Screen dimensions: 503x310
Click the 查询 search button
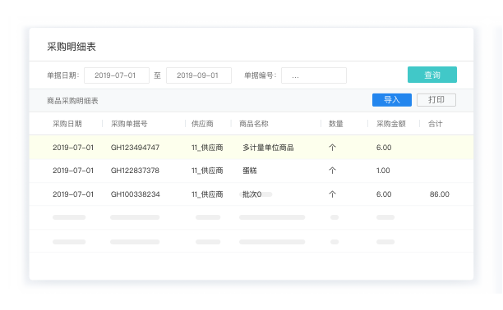tap(432, 75)
